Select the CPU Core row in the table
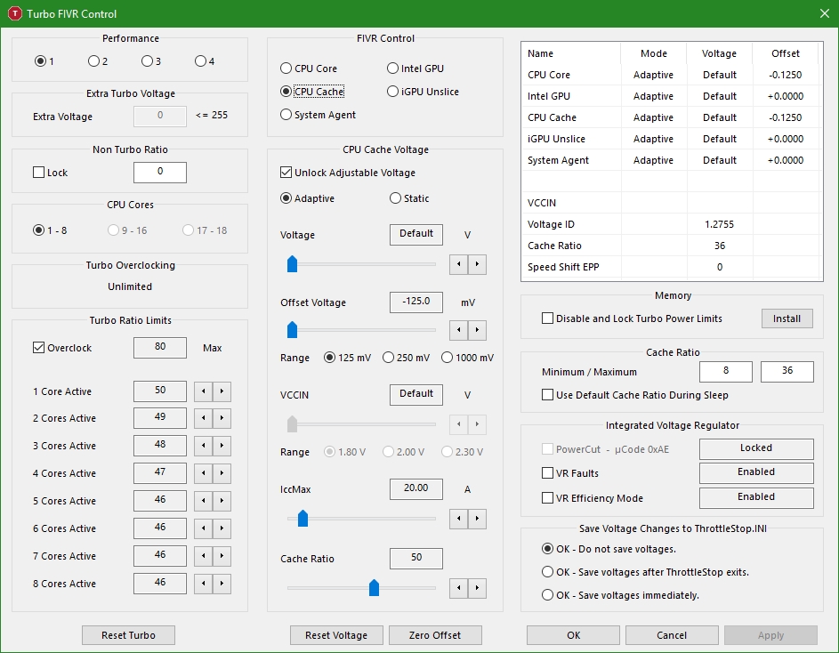Viewport: 839px width, 653px height. 672,75
